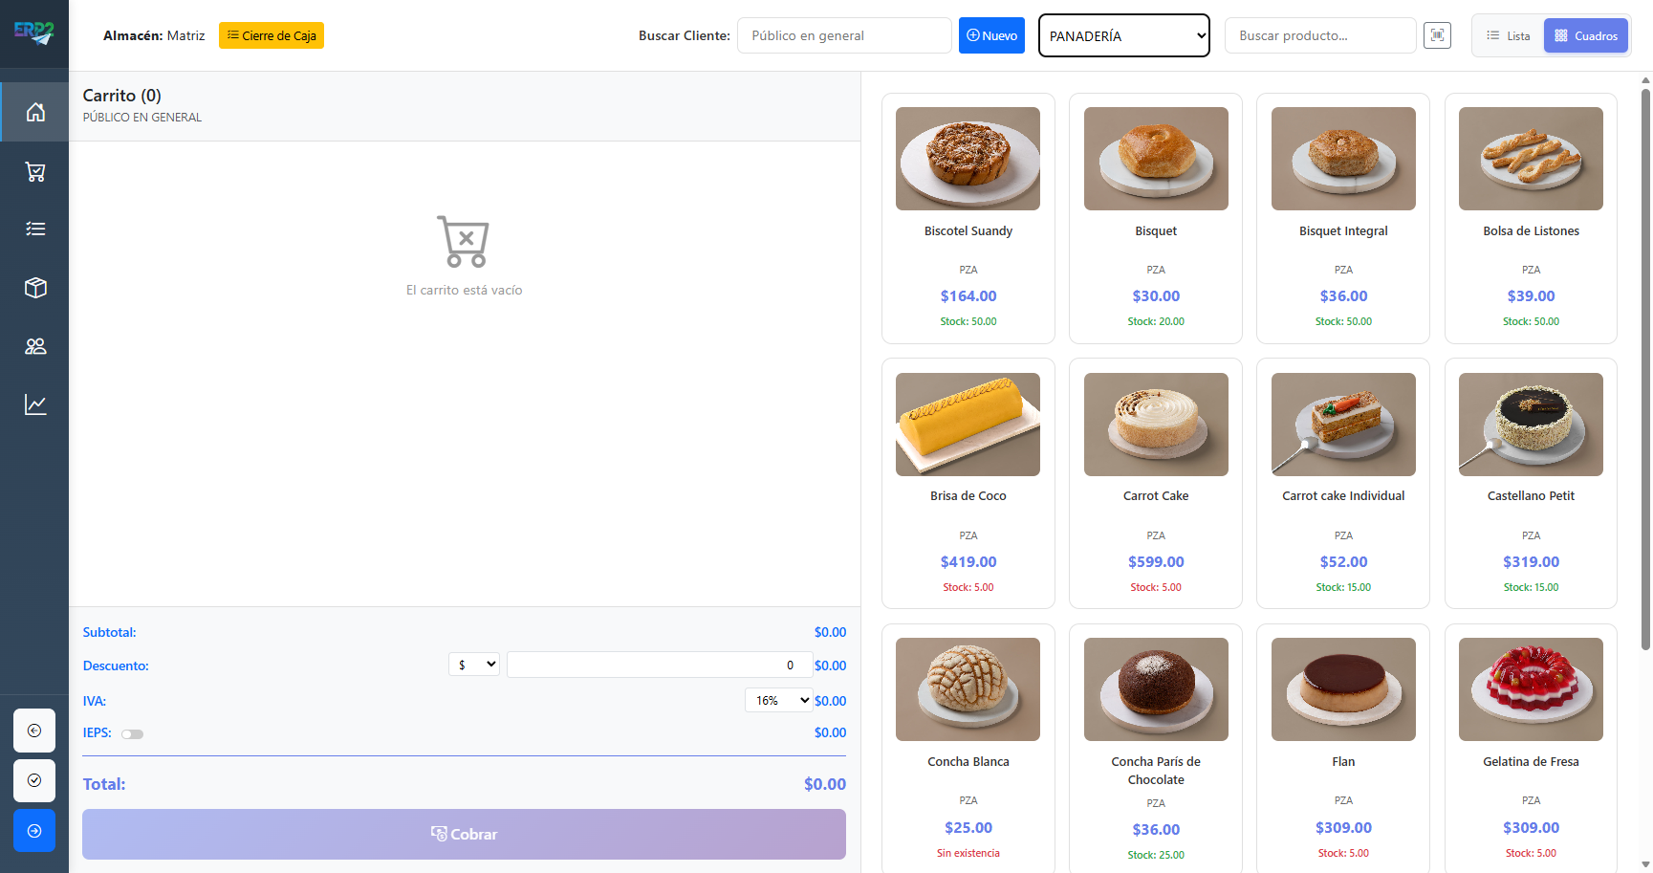Click the checkmark circle sidebar button
The width and height of the screenshot is (1653, 873).
pyautogui.click(x=34, y=780)
